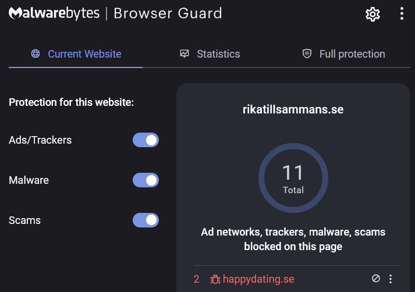Toggle Scams protection switch
This screenshot has height=292, width=415.
click(x=146, y=220)
